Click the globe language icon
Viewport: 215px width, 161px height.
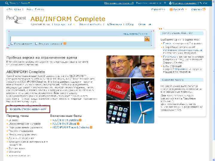click(171, 10)
